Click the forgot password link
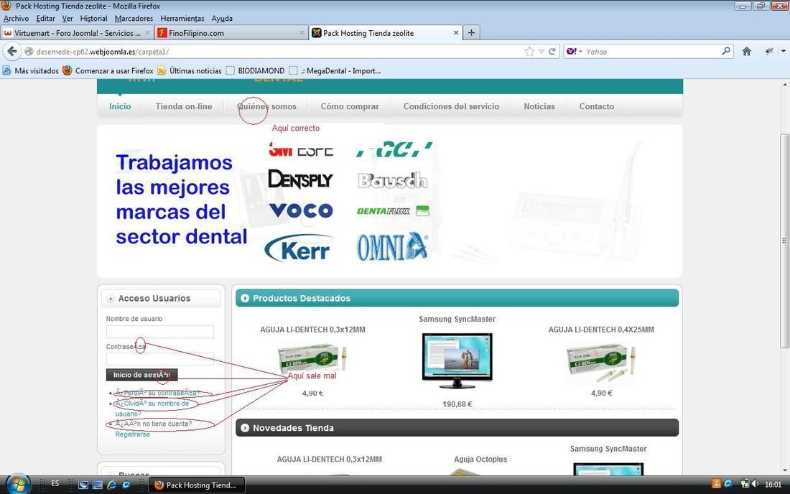 158,393
